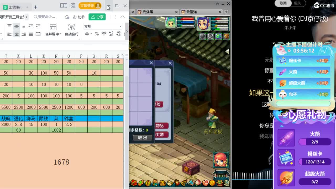The image size is (336, 189).
Task: Click the pet's blue mana bar
Action: pos(186,22)
